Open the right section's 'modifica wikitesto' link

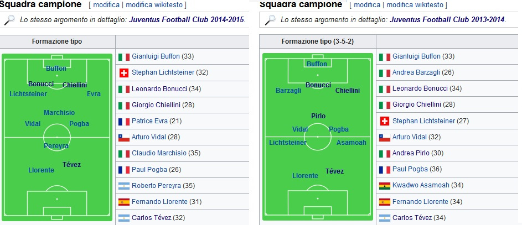point(415,5)
